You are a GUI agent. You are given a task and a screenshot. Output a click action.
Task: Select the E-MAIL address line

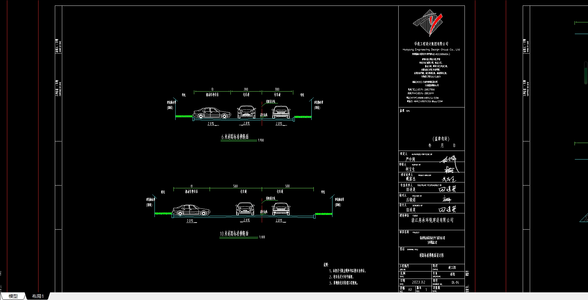425,101
